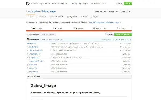Viewport: 161px width, 100px height.
Task: Open the Blog link
Action: (x=80, y=3)
